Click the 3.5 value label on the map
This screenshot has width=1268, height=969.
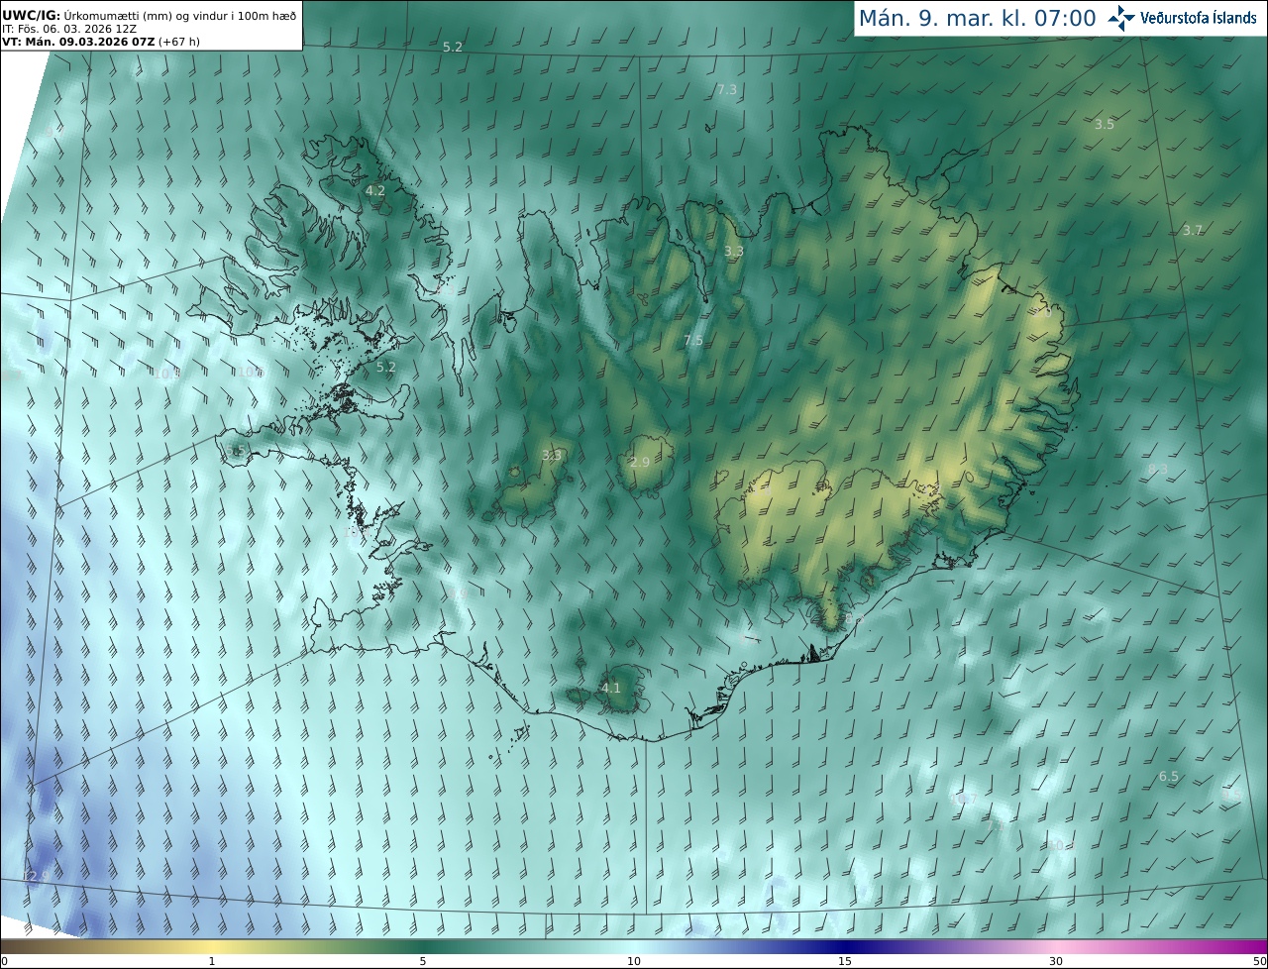pos(1105,124)
